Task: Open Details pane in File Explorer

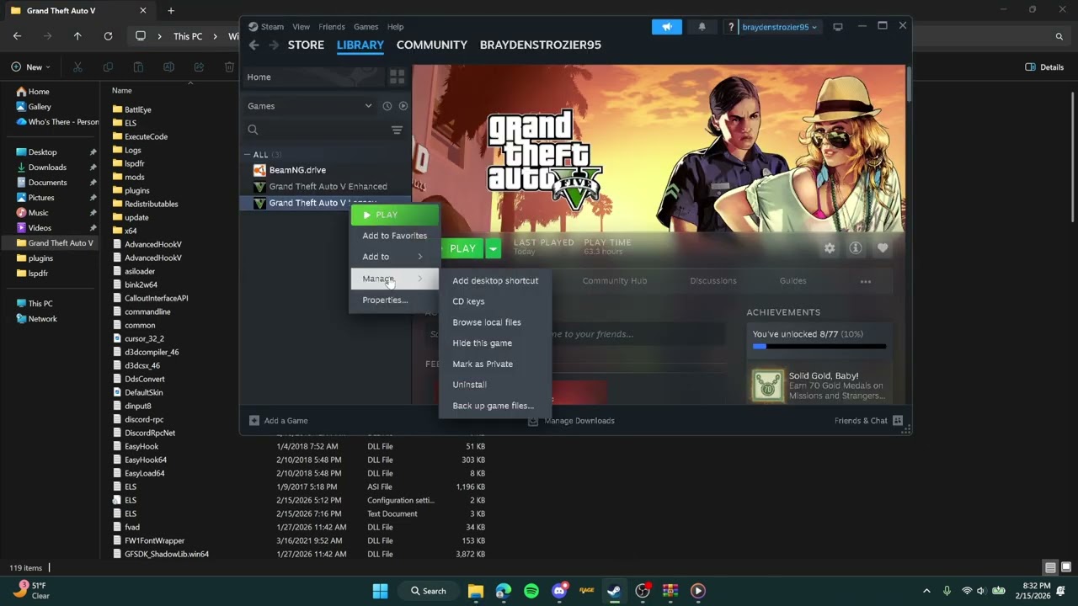Action: tap(1044, 67)
